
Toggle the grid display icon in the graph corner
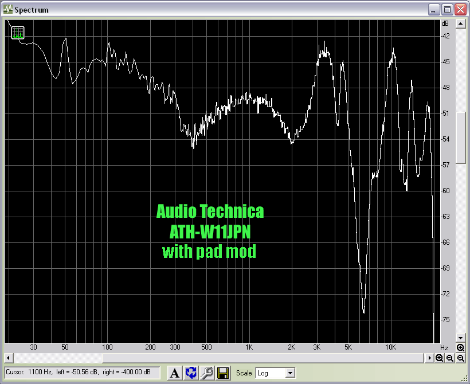pos(18,32)
